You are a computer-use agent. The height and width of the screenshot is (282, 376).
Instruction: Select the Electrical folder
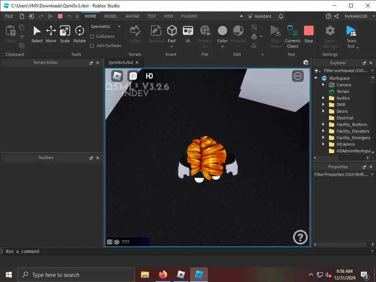(344, 118)
